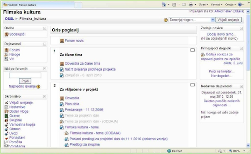Click the Pojdi search button
Viewport: 251px width, 154px height.
[x=25, y=81]
